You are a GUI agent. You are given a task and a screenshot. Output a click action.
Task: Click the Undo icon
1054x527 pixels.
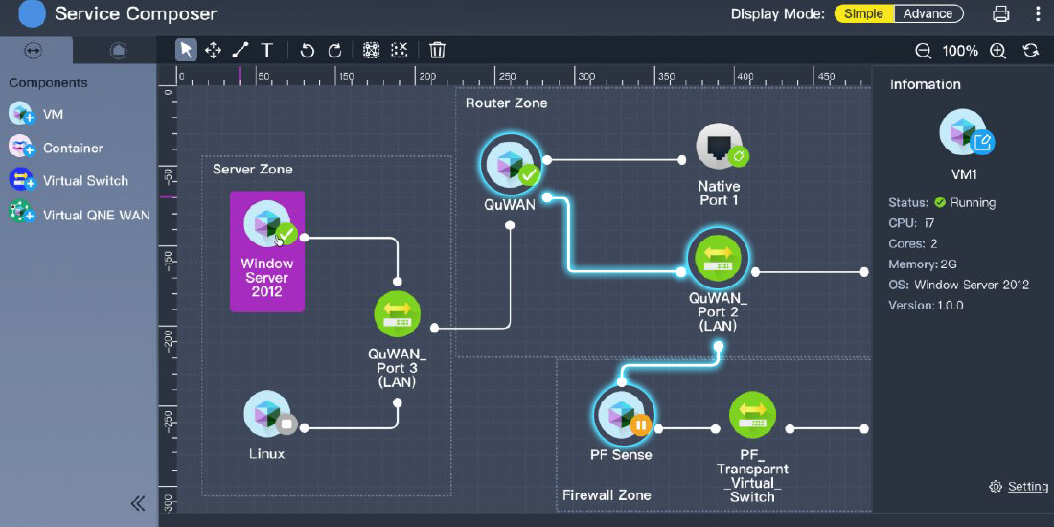308,50
